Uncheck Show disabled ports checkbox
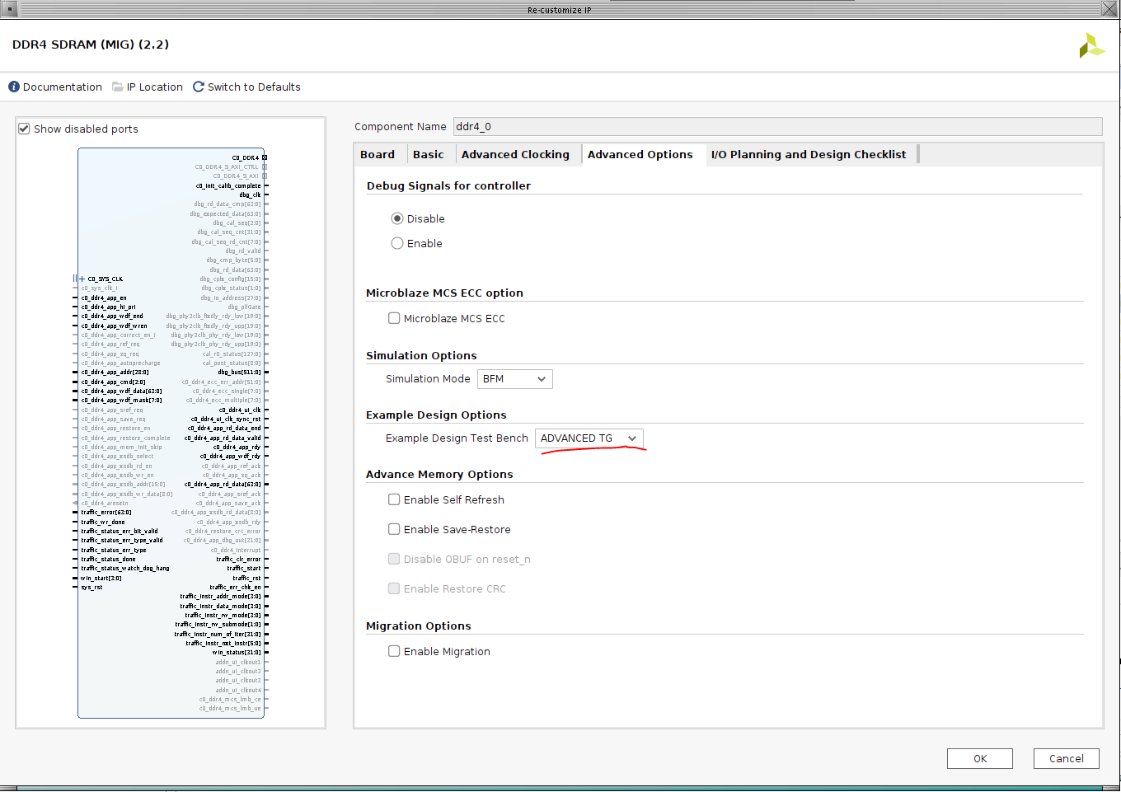This screenshot has width=1121, height=792. (x=25, y=129)
